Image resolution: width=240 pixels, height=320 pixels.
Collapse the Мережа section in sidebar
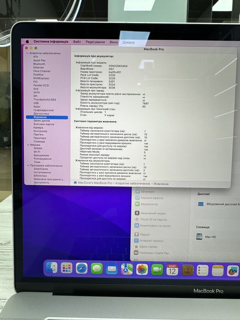click(28, 145)
